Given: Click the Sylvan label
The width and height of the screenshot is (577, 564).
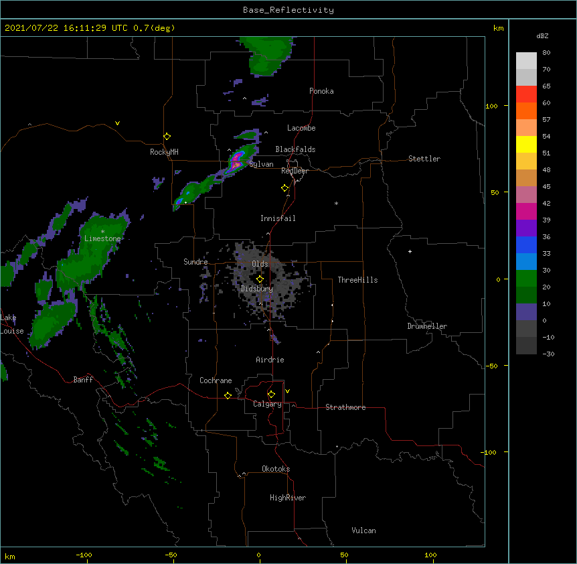Looking at the screenshot, I should click(261, 164).
